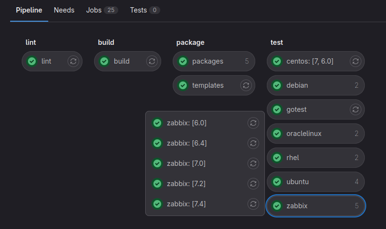The image size is (386, 229).
Task: Open the Needs tab
Action: pos(64,10)
